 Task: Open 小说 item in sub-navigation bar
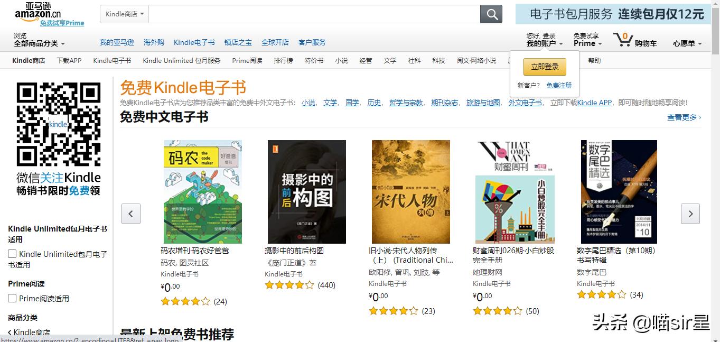tap(341, 60)
